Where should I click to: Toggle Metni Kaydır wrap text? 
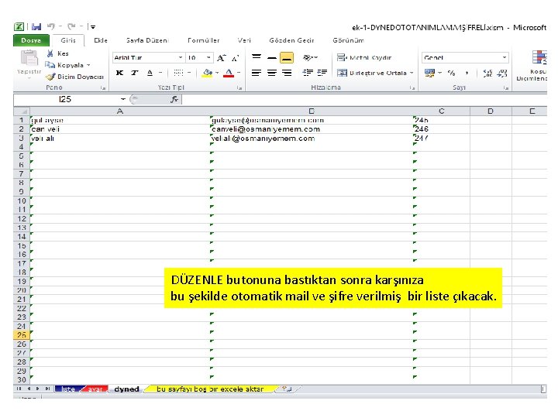click(364, 57)
